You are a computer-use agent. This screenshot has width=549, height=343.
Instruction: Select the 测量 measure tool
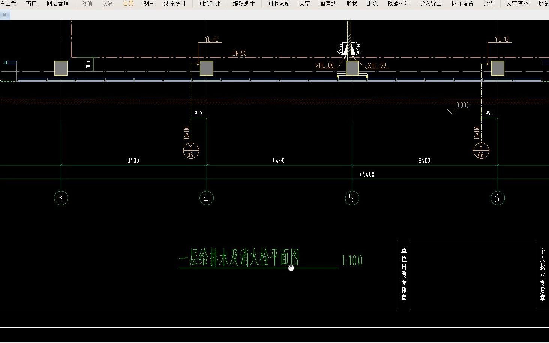click(149, 4)
